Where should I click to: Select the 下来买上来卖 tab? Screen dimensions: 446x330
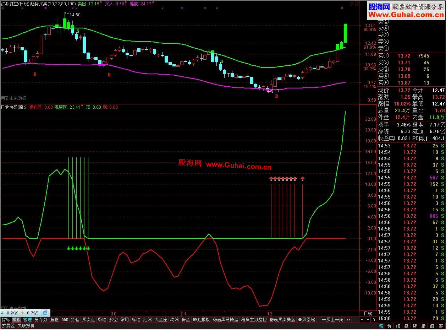click(331, 320)
